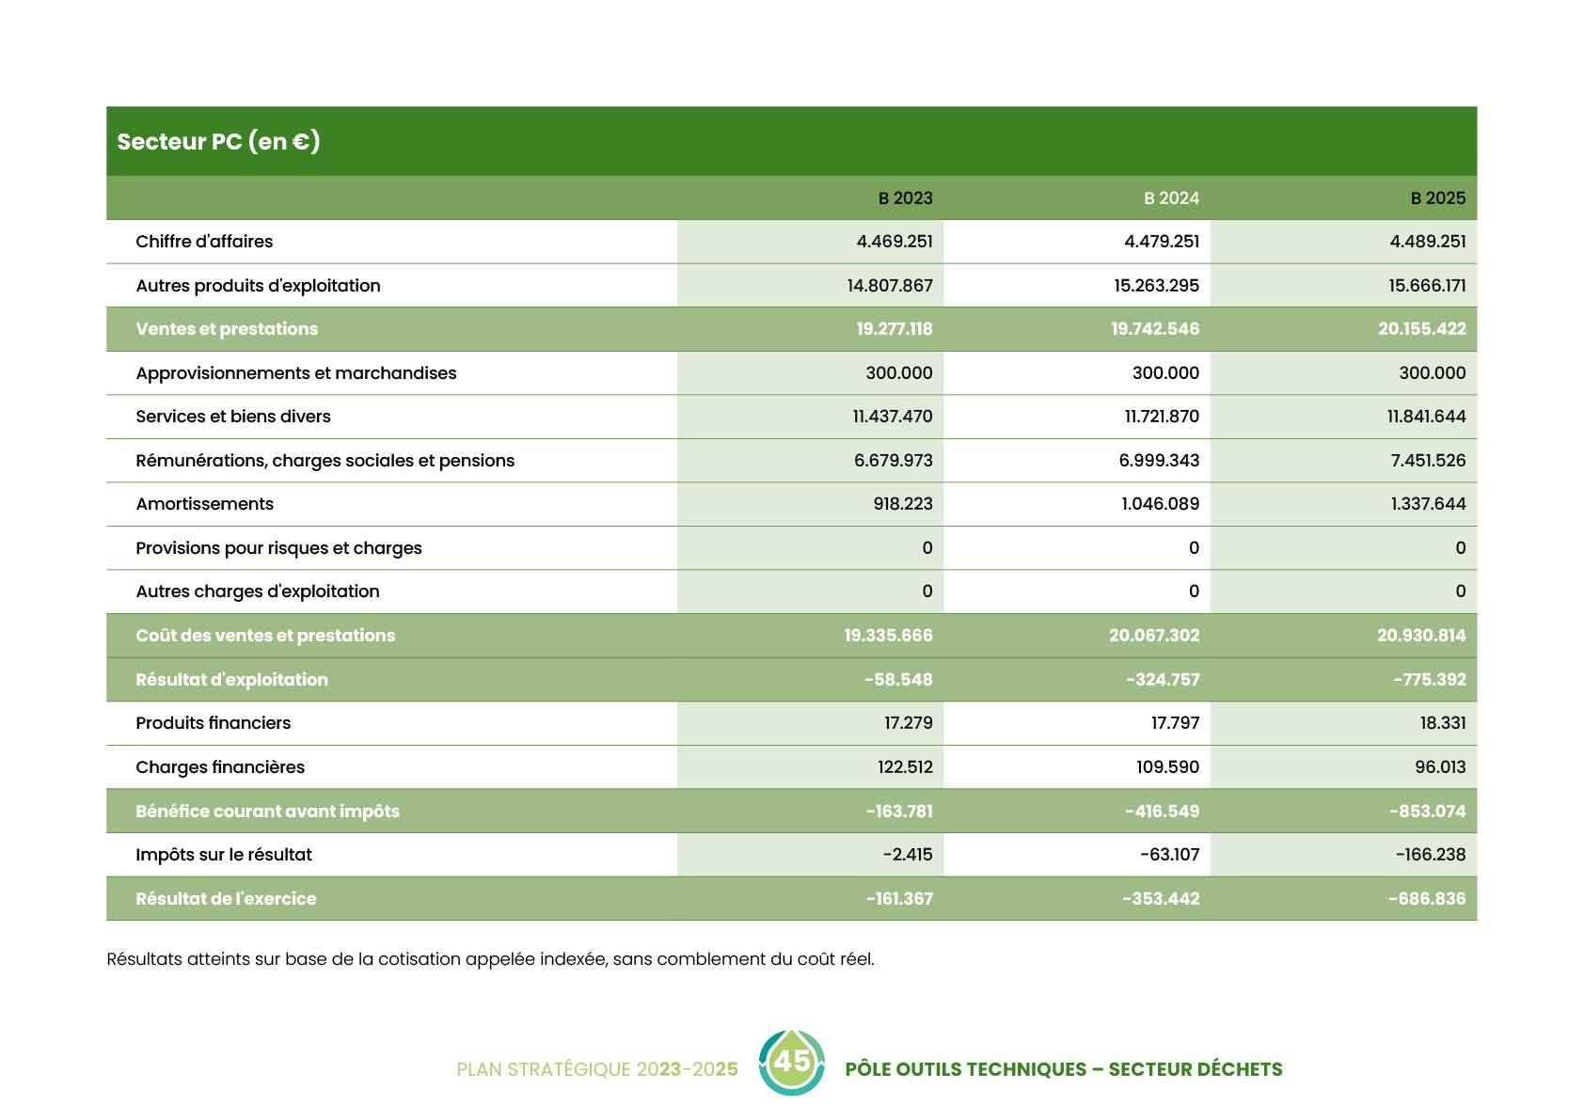Click the page number 45 badge icon
The height and width of the screenshot is (1120, 1584).
pyautogui.click(x=792, y=1063)
